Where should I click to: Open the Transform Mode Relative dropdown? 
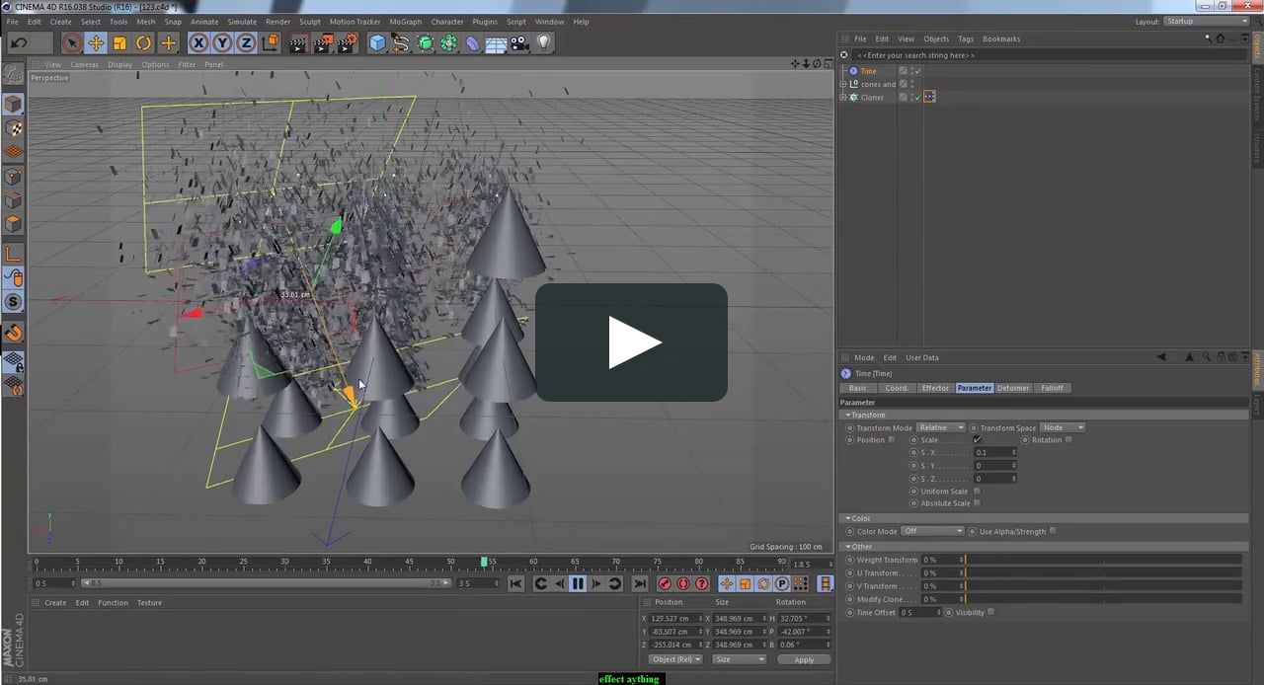click(x=941, y=427)
